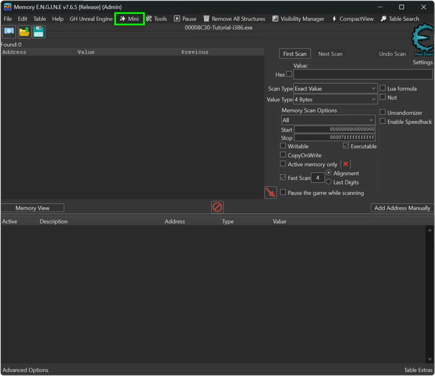This screenshot has height=376, width=435.
Task: Click the Remove All Structures trash icon
Action: (x=206, y=19)
